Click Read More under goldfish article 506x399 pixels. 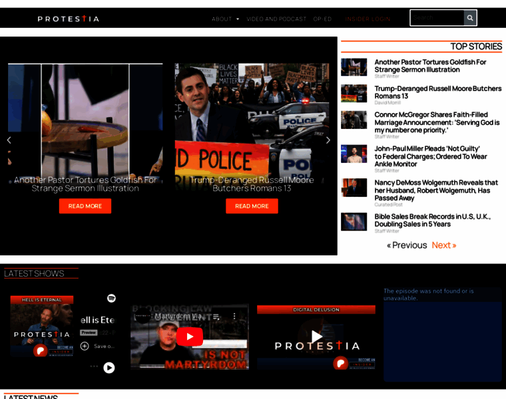[85, 206]
